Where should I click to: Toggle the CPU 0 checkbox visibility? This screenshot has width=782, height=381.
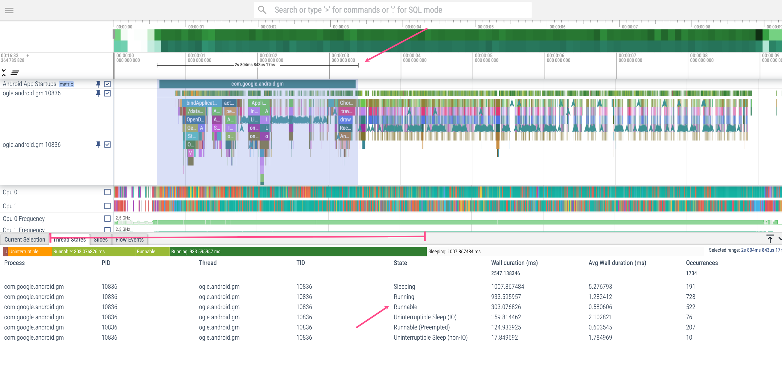pos(107,192)
